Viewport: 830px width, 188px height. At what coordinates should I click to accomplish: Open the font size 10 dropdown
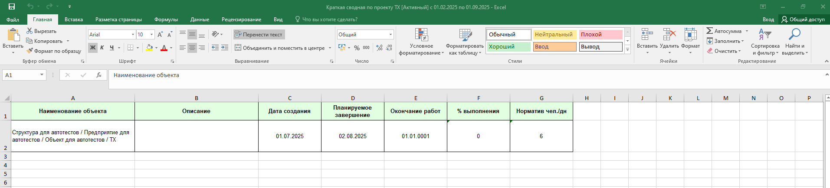pos(151,34)
